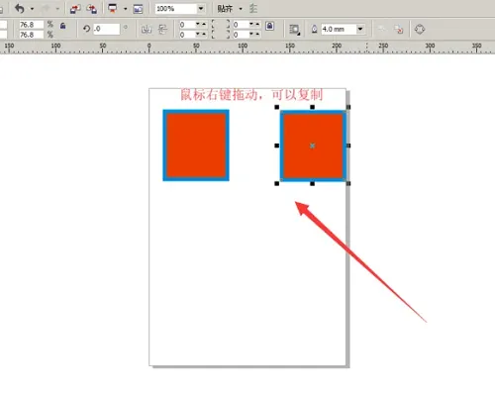The width and height of the screenshot is (495, 394).
Task: Open the zoom level dropdown arrow
Action: [201, 9]
